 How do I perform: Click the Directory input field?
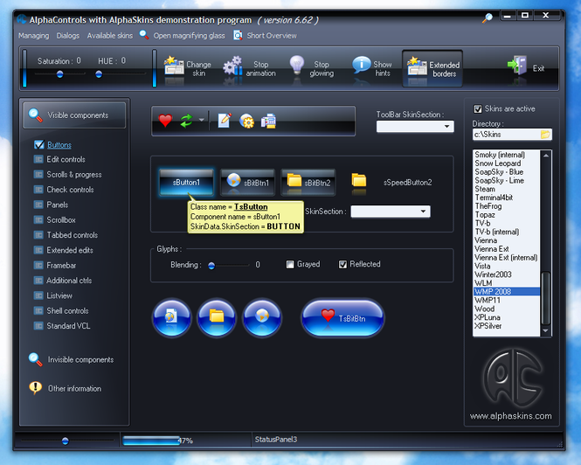coord(513,135)
